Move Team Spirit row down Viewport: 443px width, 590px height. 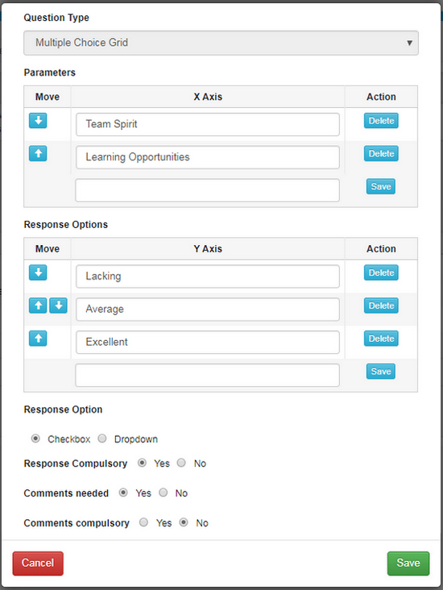pyautogui.click(x=38, y=121)
